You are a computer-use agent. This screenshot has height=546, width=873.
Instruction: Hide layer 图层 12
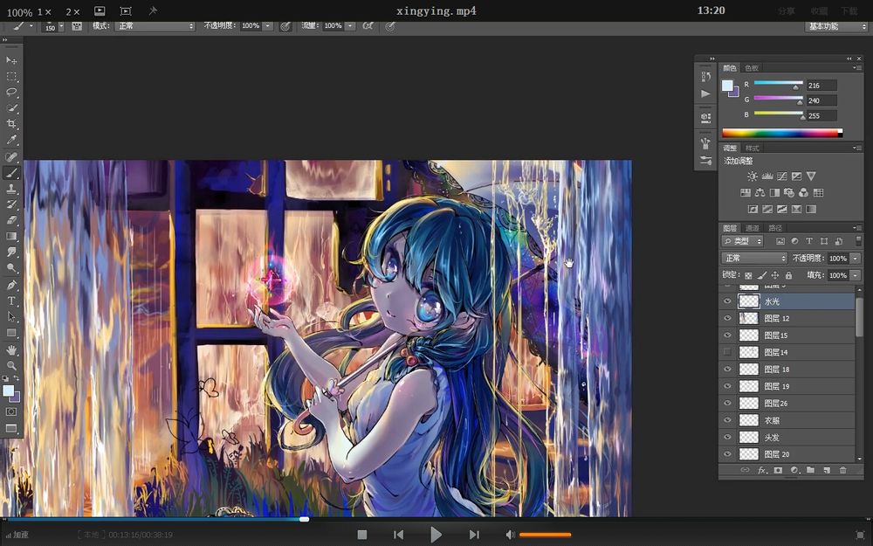[727, 318]
